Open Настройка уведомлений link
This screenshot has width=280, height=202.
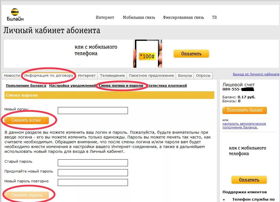72,85
